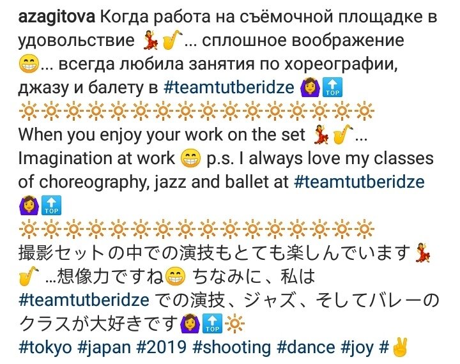Screen dimensions: 460x364
Task: Click grinning emoji after 'Imagination at work'
Action: pos(190,158)
